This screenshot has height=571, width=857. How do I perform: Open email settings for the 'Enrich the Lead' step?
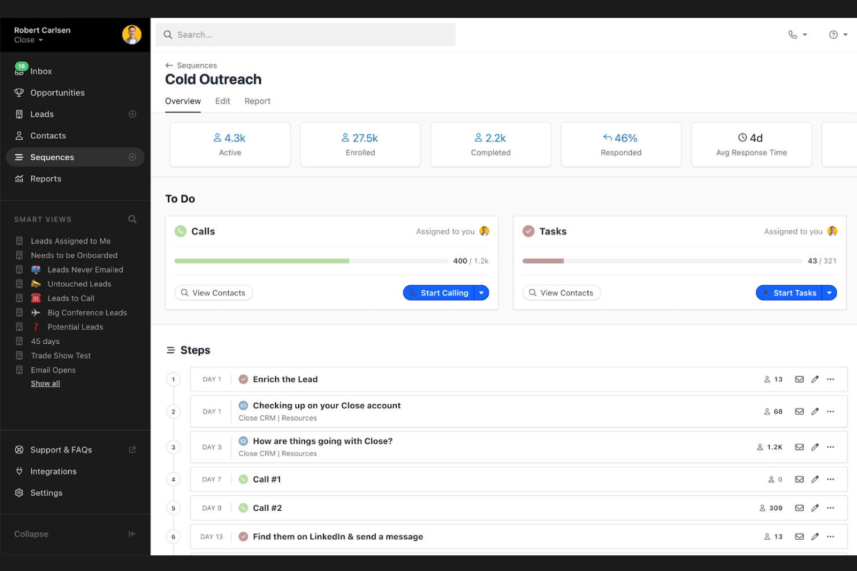pos(800,379)
